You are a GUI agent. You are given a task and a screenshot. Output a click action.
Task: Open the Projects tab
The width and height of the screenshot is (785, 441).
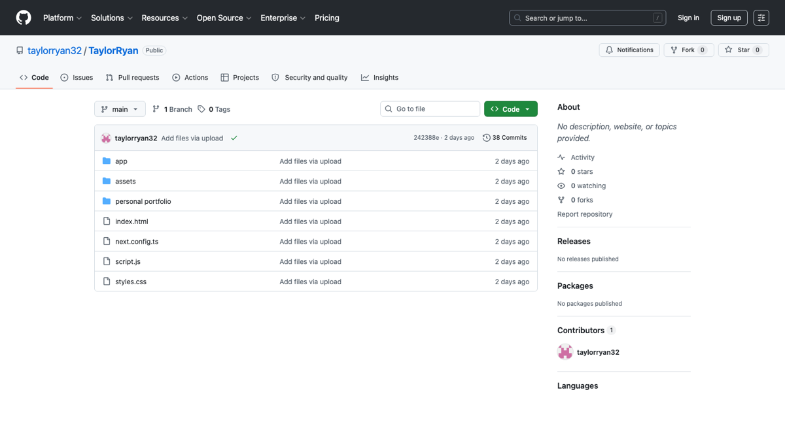point(240,77)
